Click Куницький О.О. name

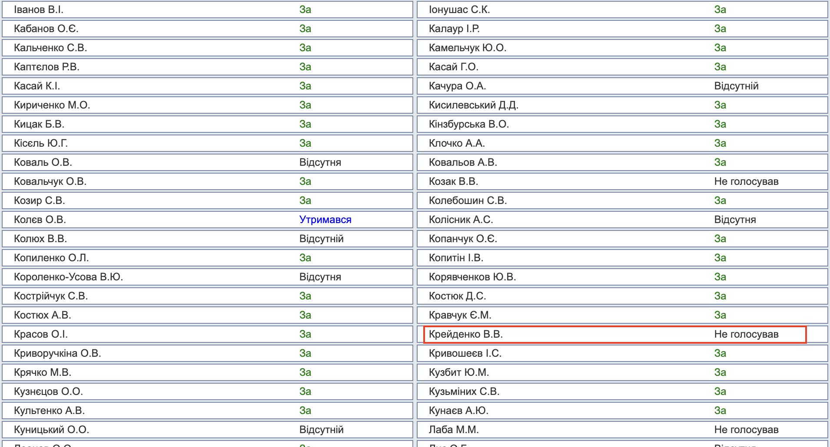51,430
